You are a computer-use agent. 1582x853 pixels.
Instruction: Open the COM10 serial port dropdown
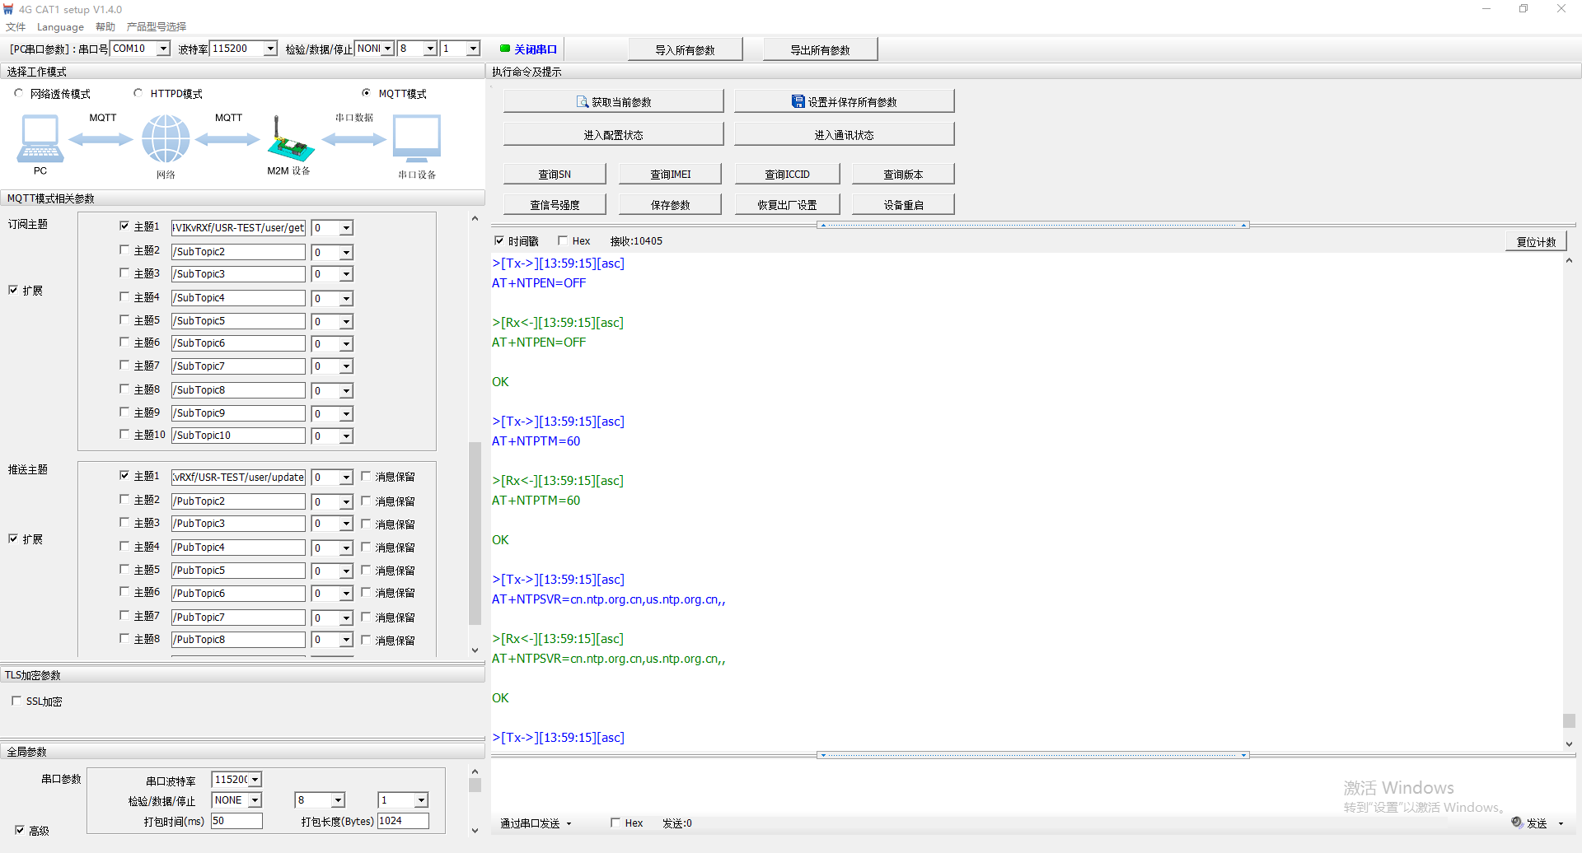pyautogui.click(x=163, y=49)
